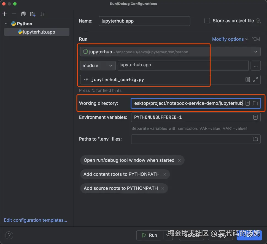
Task: Remove the selected configuration with the minus icon
Action: (14, 14)
